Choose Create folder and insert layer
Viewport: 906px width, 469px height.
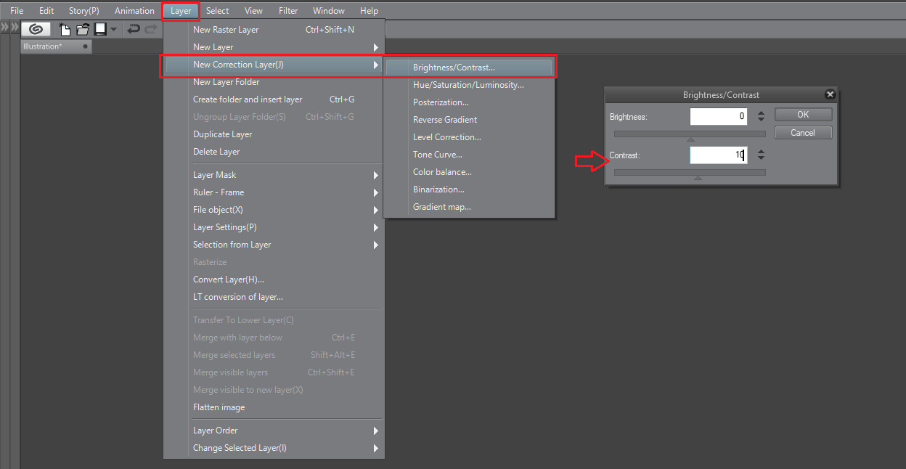274,99
